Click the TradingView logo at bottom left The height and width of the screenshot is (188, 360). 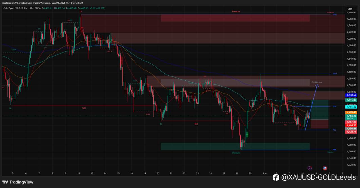pyautogui.click(x=18, y=182)
